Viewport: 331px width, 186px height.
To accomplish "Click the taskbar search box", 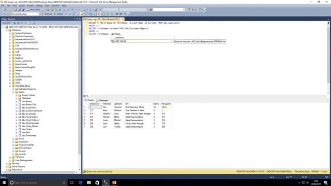I will 38,182.
